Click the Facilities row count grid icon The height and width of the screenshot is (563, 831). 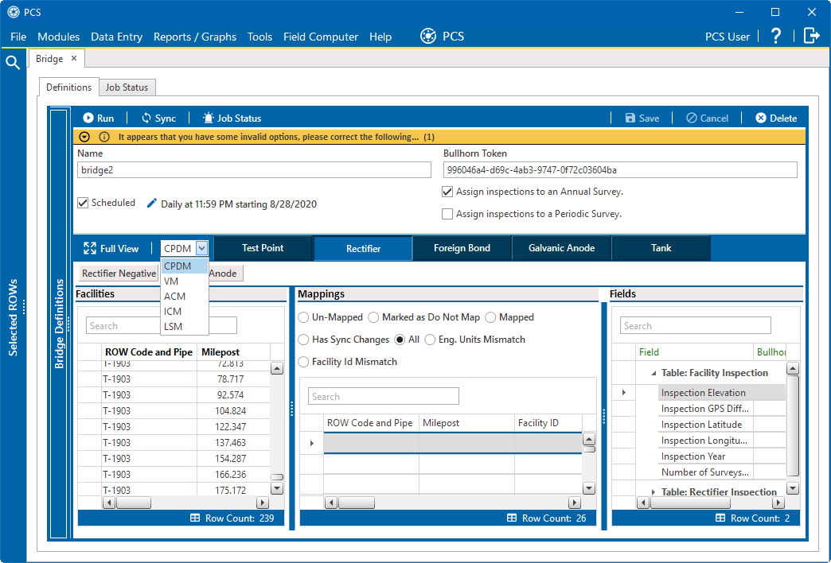click(x=195, y=518)
